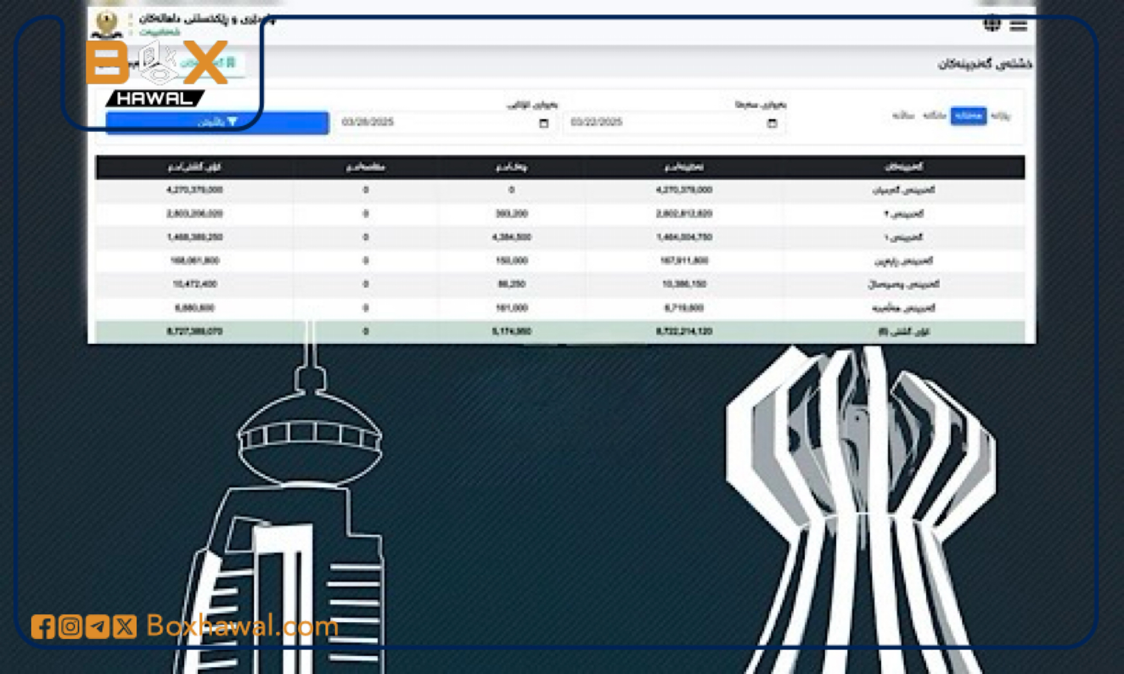
Task: Click the globe language icon in header
Action: point(992,24)
